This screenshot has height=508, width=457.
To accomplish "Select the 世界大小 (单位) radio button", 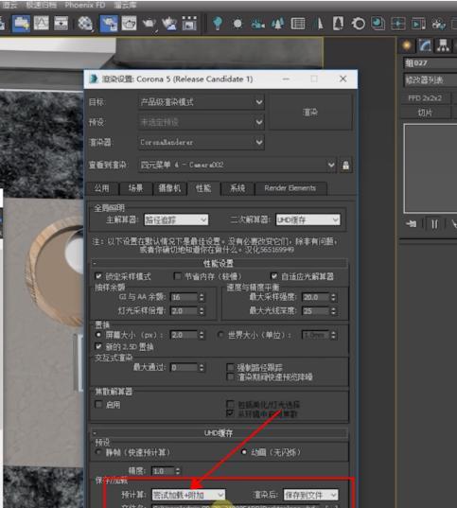I will tap(220, 335).
